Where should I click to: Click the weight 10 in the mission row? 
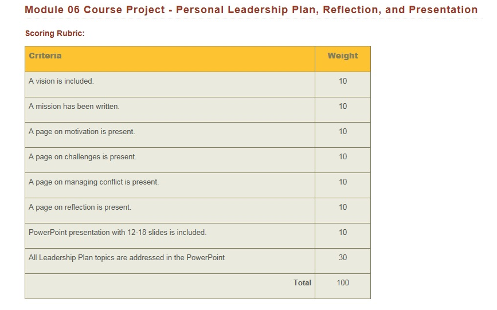tap(343, 106)
